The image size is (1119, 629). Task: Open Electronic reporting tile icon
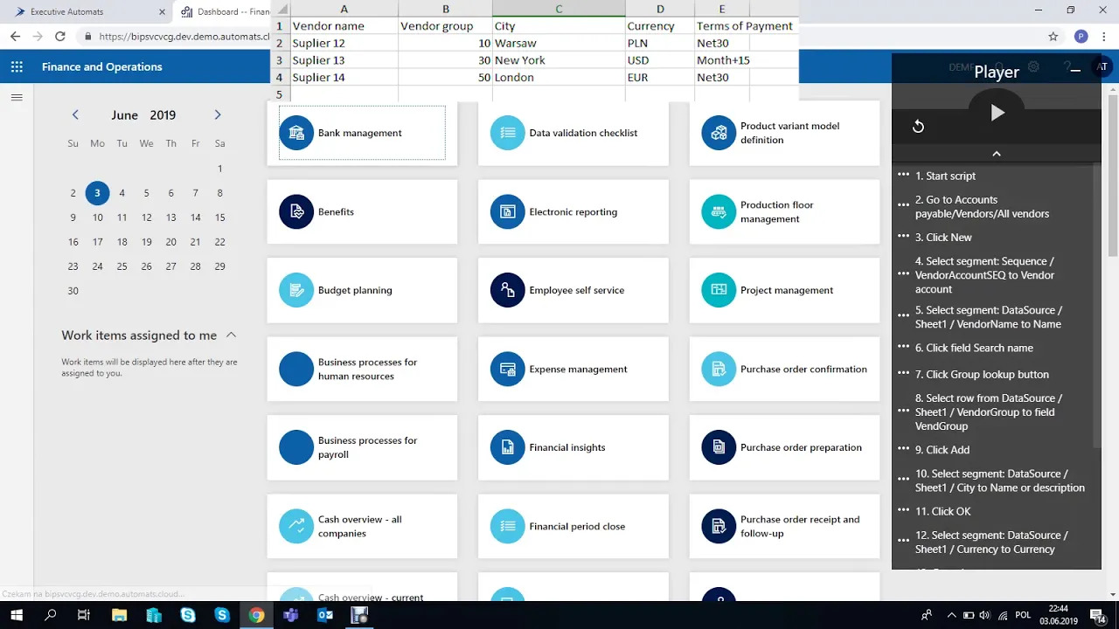508,211
